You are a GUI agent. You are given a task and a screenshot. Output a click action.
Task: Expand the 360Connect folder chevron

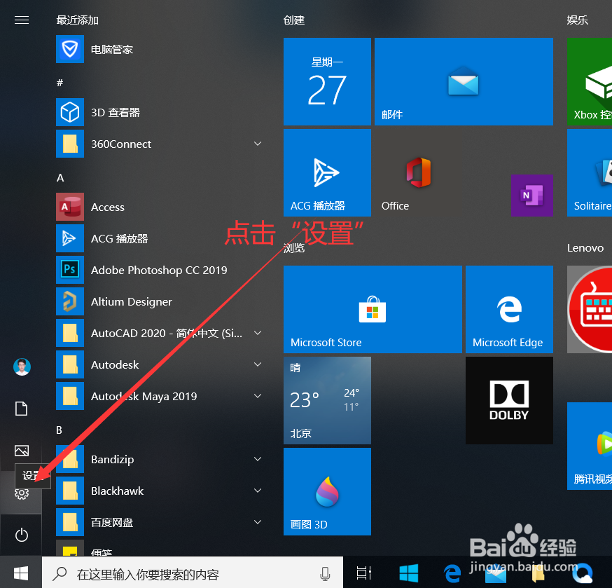coord(258,144)
